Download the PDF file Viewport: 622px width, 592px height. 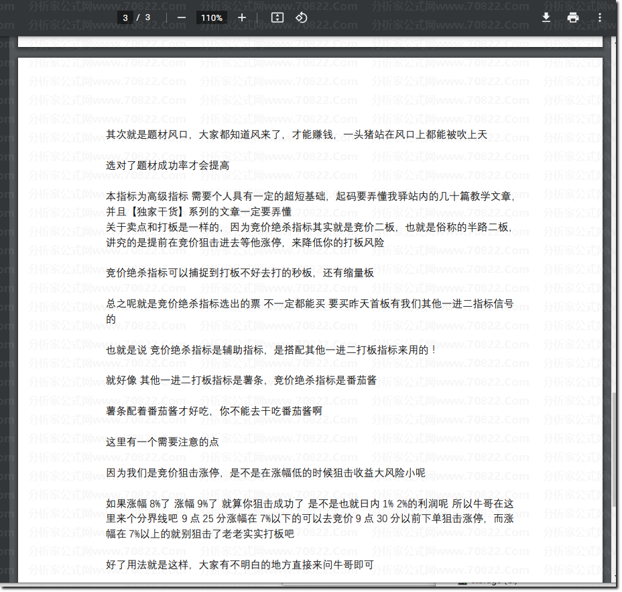[x=546, y=17]
